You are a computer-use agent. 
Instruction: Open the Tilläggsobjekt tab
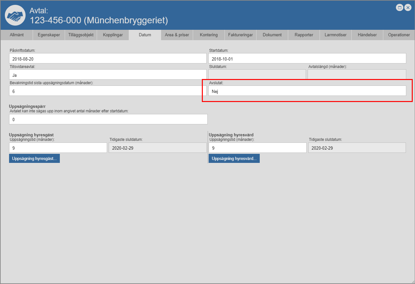click(81, 35)
